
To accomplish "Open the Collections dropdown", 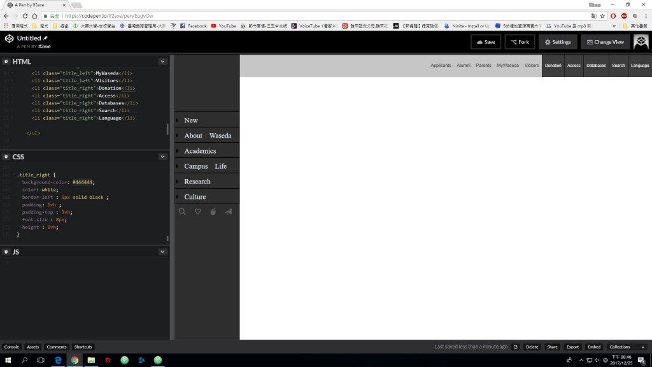I will [x=627, y=347].
